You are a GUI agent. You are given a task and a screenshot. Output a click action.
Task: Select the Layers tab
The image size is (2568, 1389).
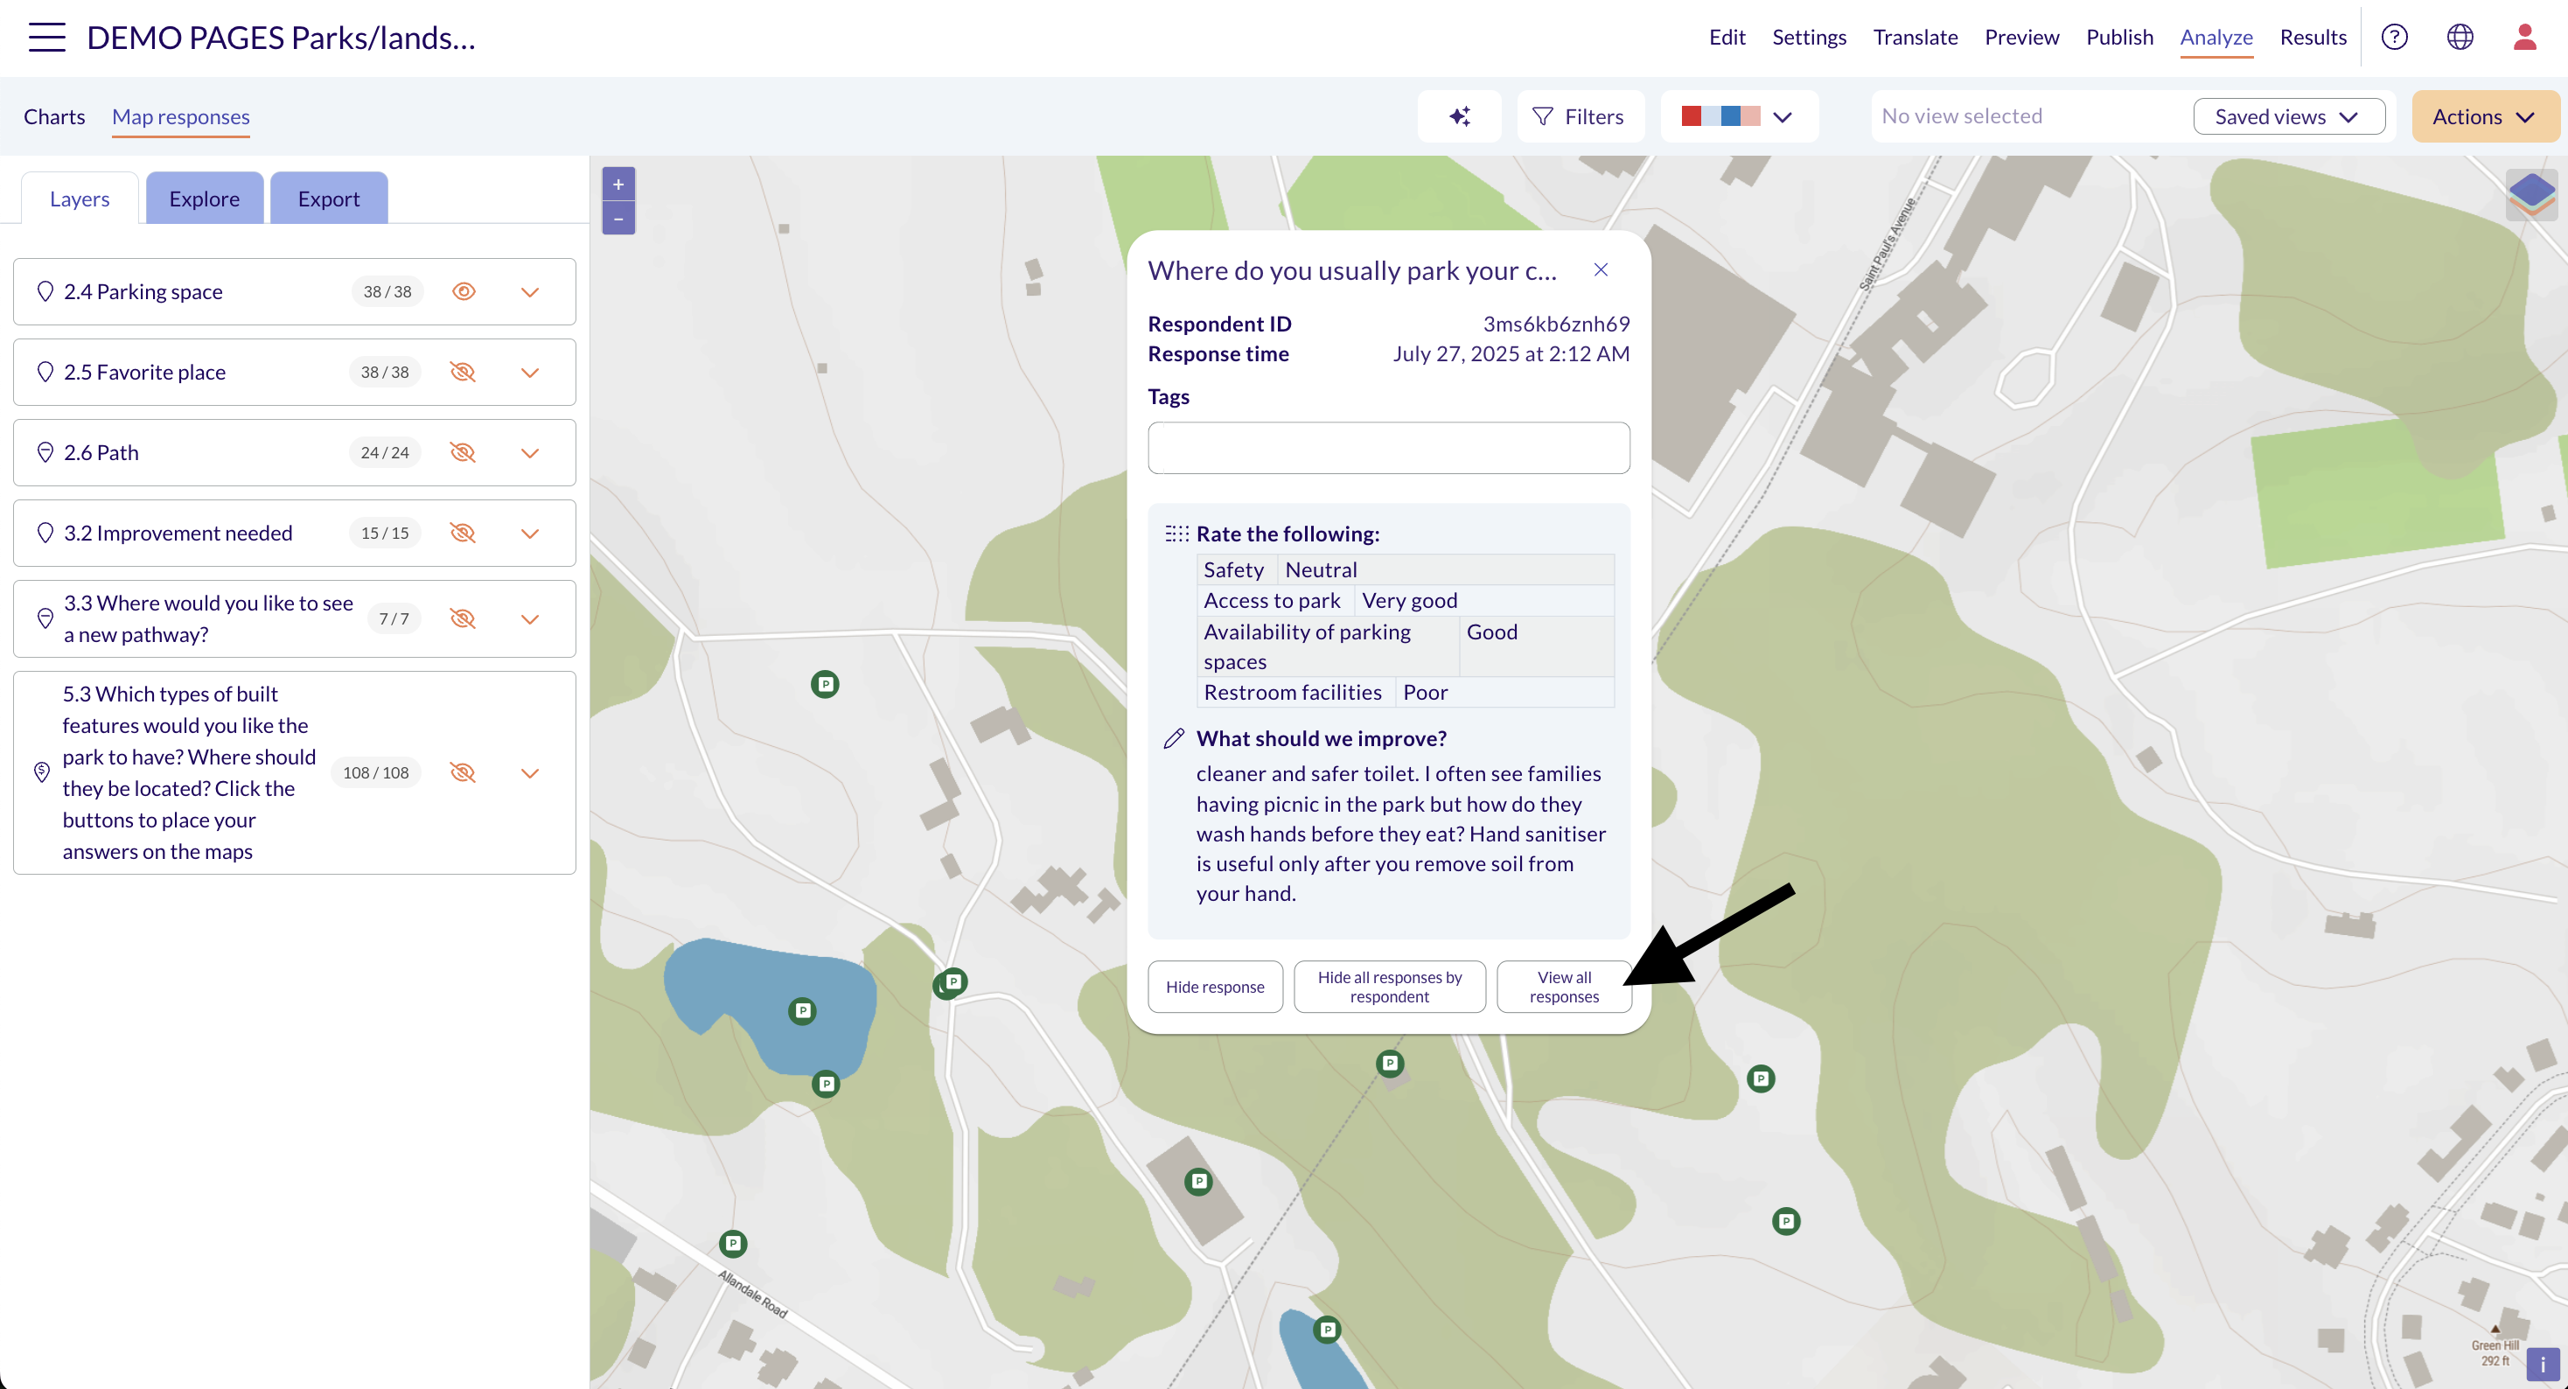(x=80, y=199)
